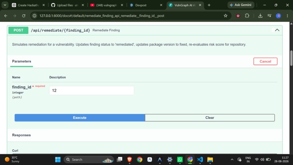293x165 pixels.
Task: Select the VulnGraph AI tab
Action: click(x=184, y=5)
